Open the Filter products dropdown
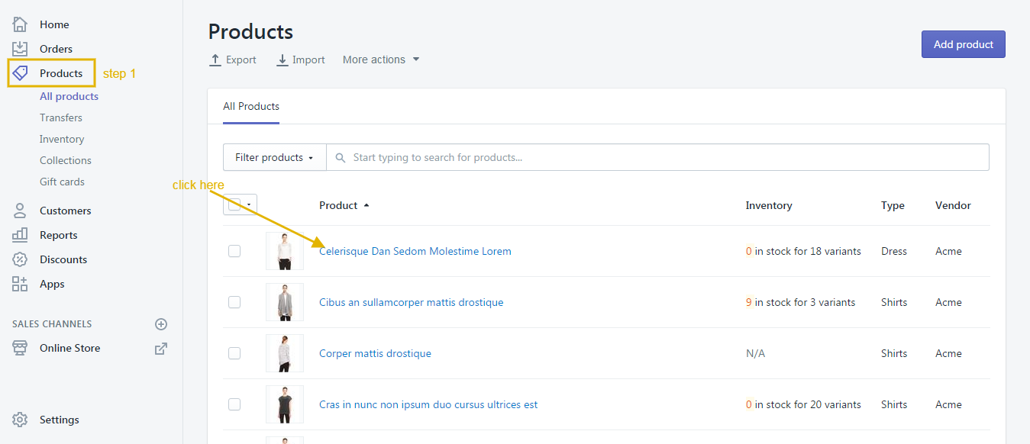1030x444 pixels. pos(274,157)
